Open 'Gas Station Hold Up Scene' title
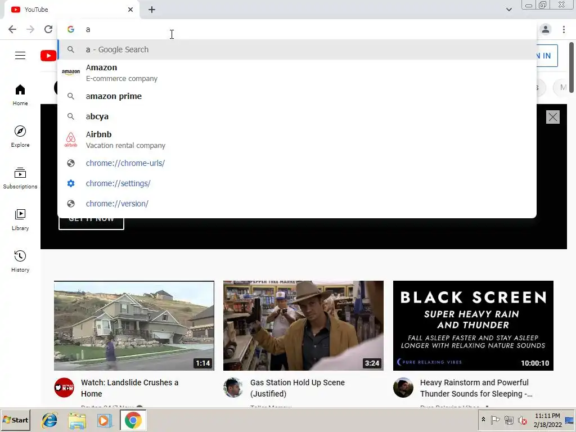This screenshot has height=432, width=576. [298, 388]
